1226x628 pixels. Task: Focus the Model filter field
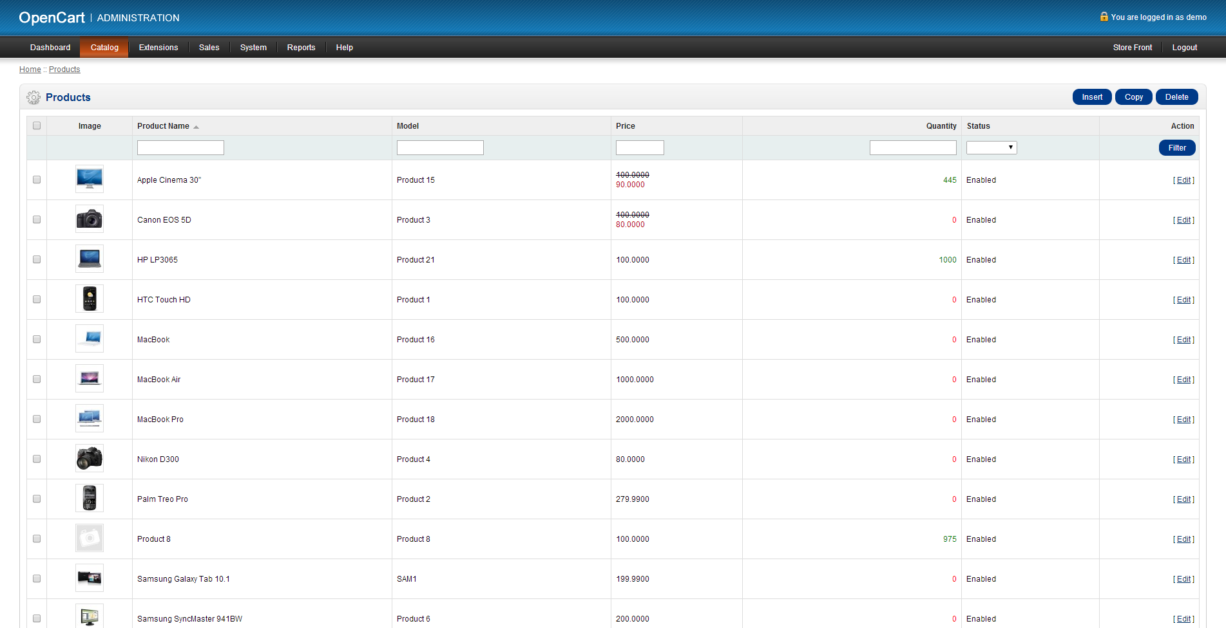coord(440,147)
